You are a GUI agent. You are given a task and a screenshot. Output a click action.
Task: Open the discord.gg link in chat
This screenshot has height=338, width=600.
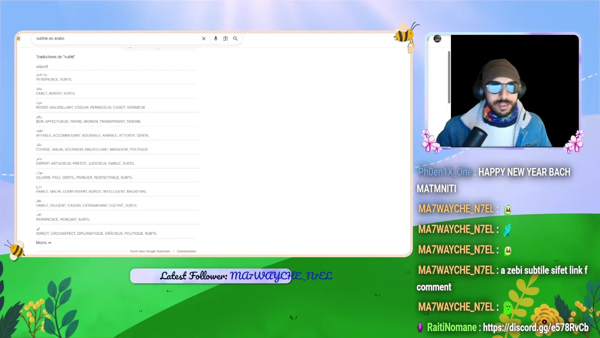click(535, 327)
